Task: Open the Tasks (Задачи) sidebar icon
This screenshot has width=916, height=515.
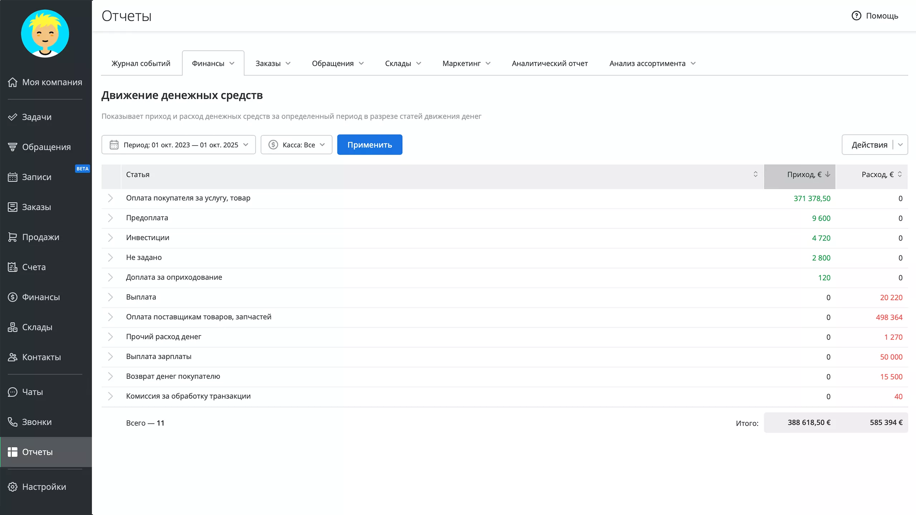Action: (13, 117)
